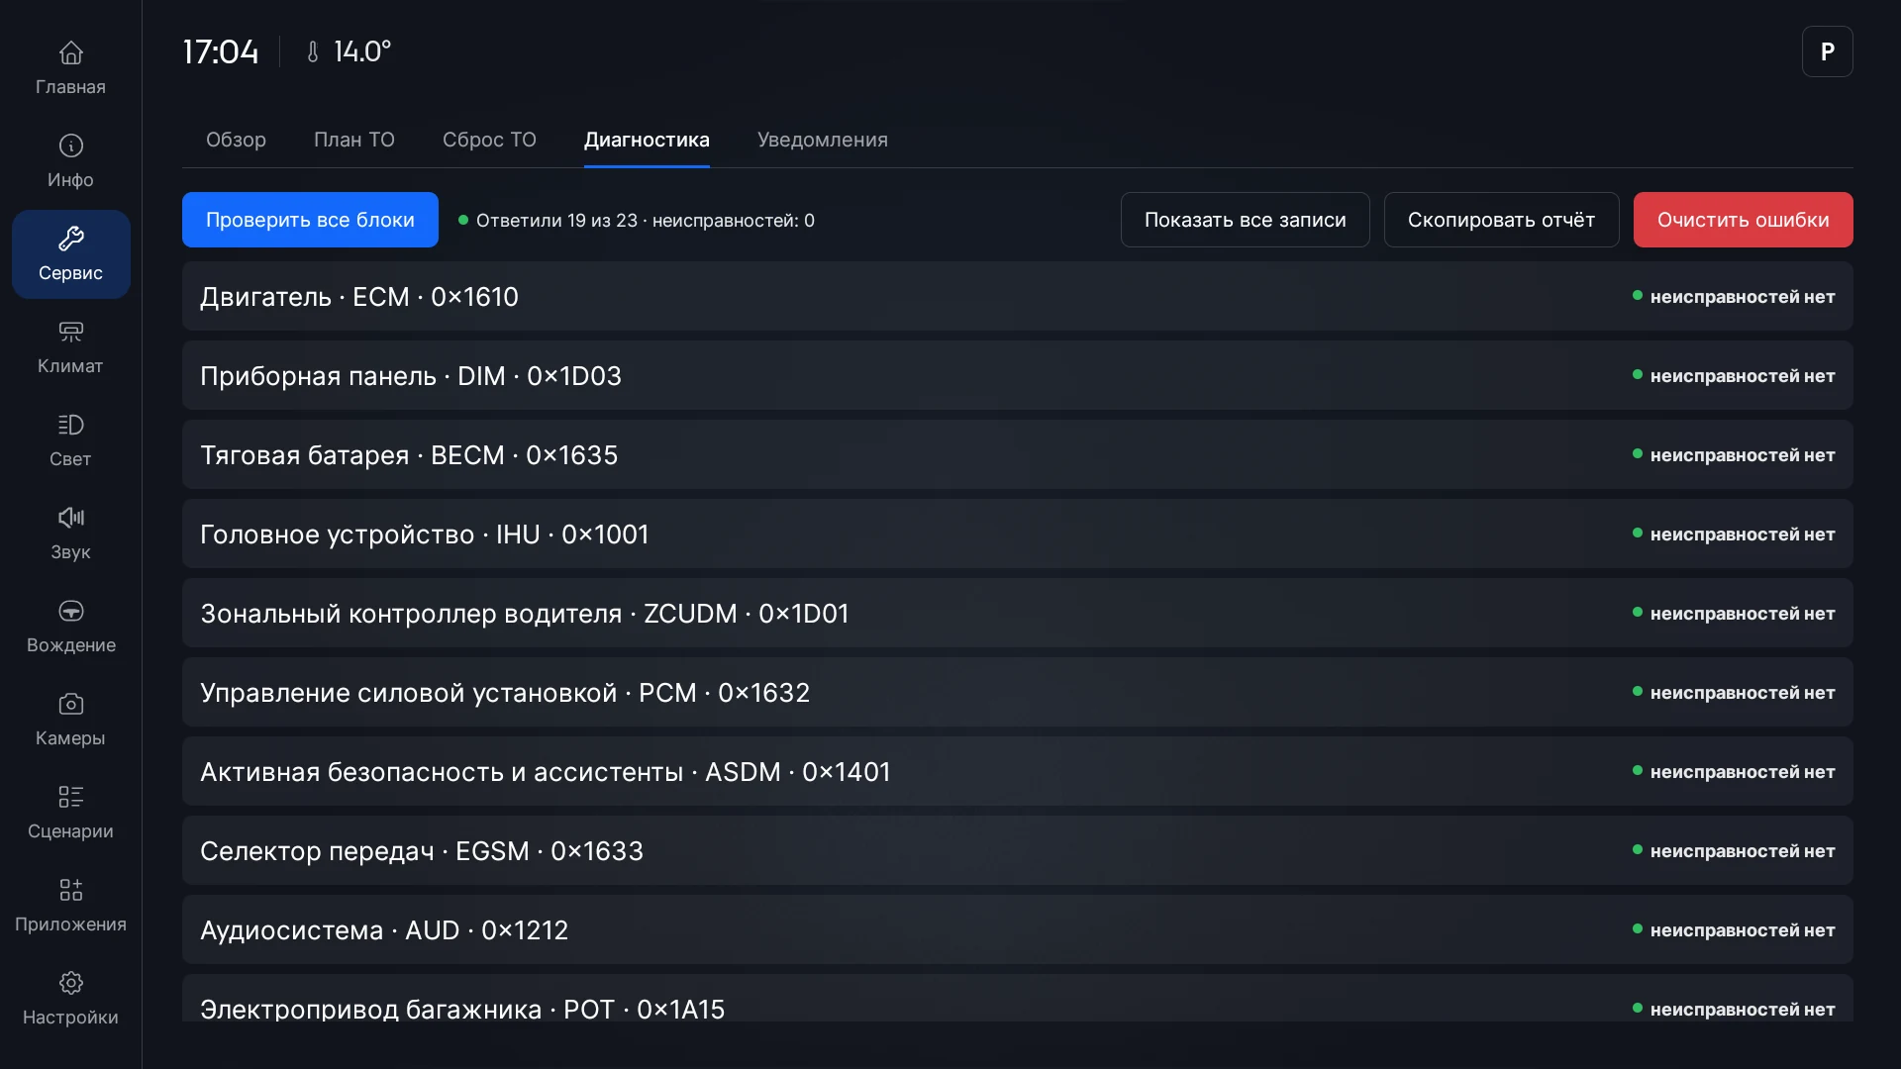Tap the P gear indicator
Image resolution: width=1901 pixels, height=1069 pixels.
point(1827,51)
